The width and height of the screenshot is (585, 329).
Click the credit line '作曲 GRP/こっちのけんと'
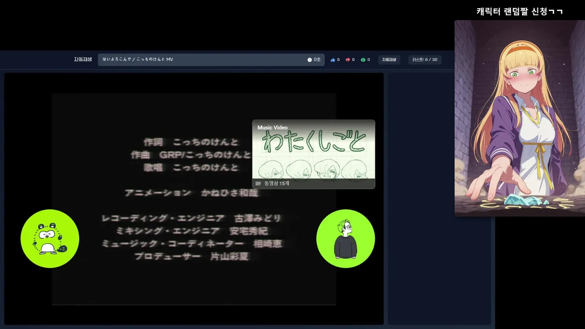point(191,155)
